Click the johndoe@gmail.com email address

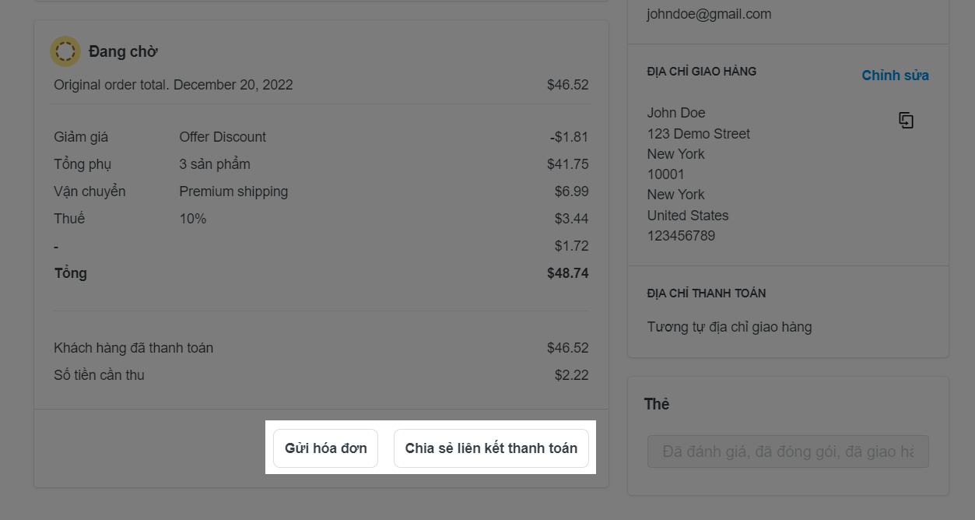tap(709, 14)
